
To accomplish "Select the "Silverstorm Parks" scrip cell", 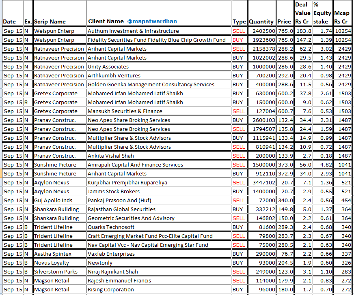I will pyautogui.click(x=60, y=272).
